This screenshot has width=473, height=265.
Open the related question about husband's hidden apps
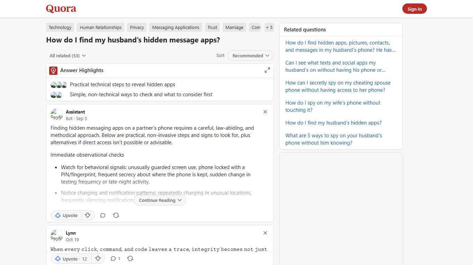point(333,122)
